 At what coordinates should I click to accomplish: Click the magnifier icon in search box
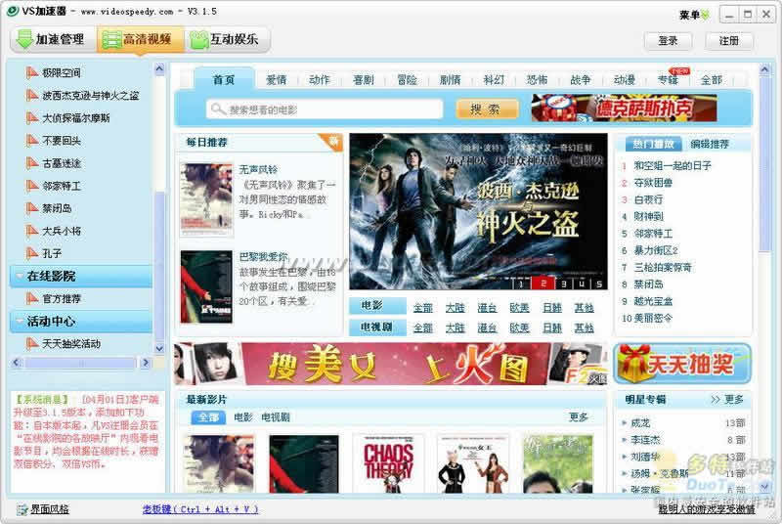click(217, 109)
